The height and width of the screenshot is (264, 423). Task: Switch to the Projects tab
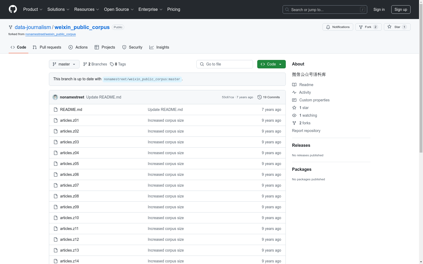(x=105, y=47)
